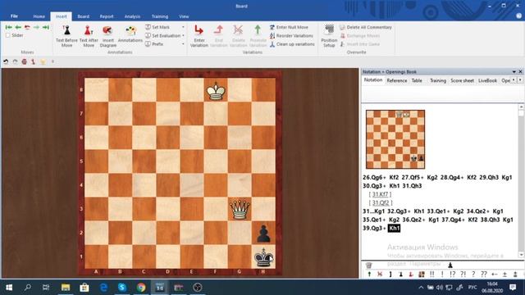Viewport: 525px width, 295px height.
Task: Click diagram thumbnail in notation pane
Action: pyautogui.click(x=395, y=139)
